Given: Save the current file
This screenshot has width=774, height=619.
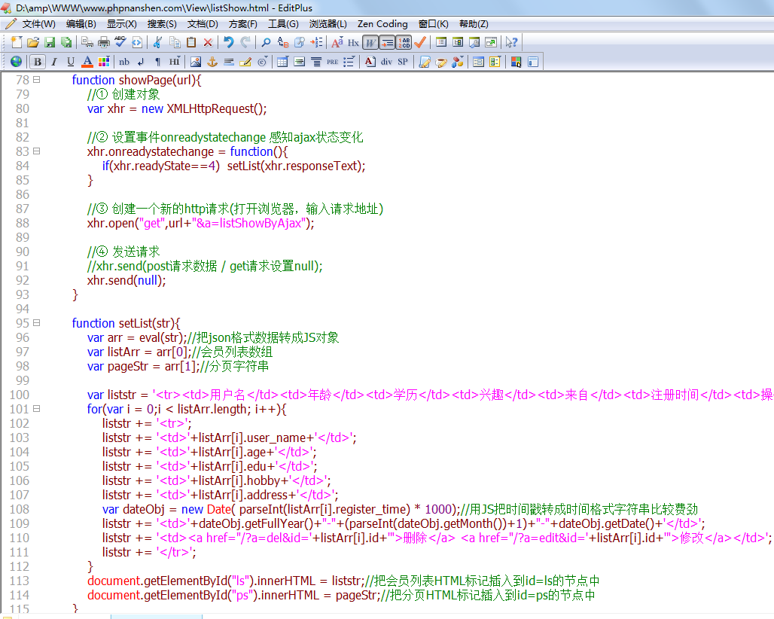Looking at the screenshot, I should (50, 42).
